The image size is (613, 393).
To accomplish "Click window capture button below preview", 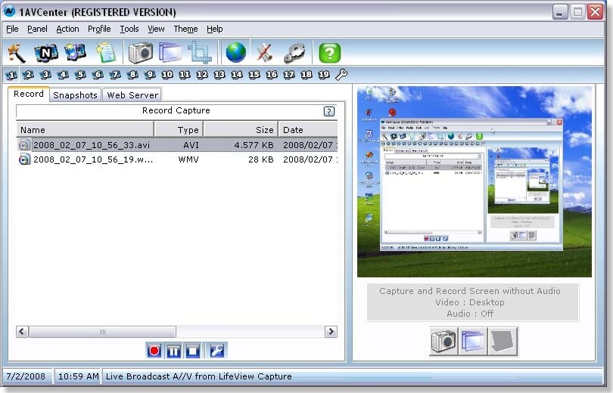I will pyautogui.click(x=473, y=342).
